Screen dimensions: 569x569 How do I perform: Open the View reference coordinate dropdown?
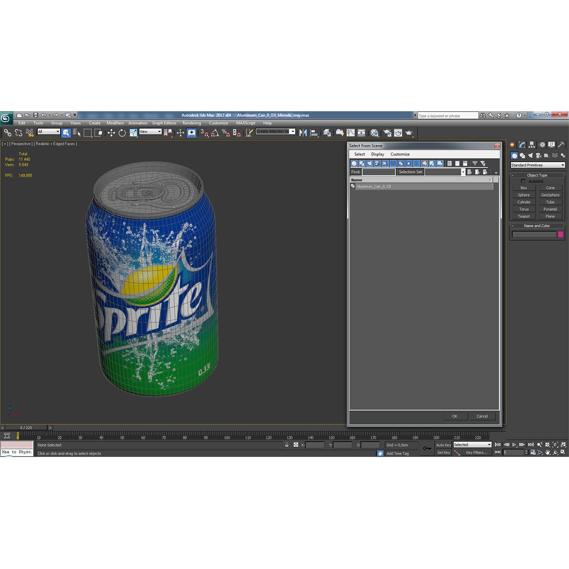[150, 131]
